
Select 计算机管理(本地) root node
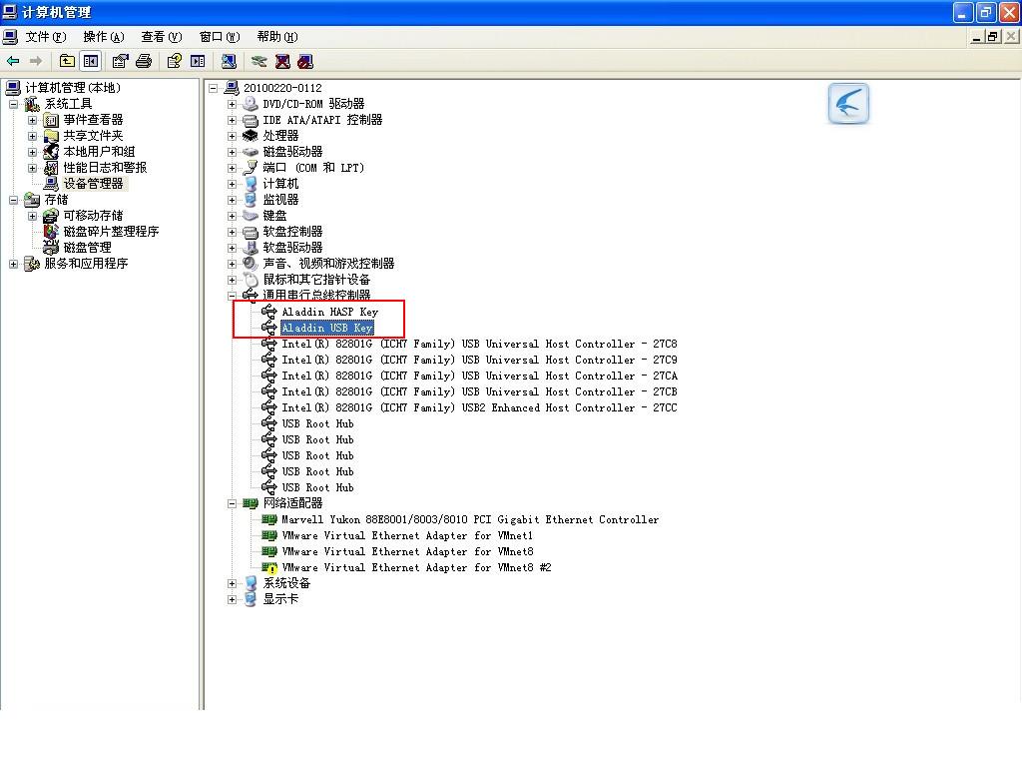(73, 88)
